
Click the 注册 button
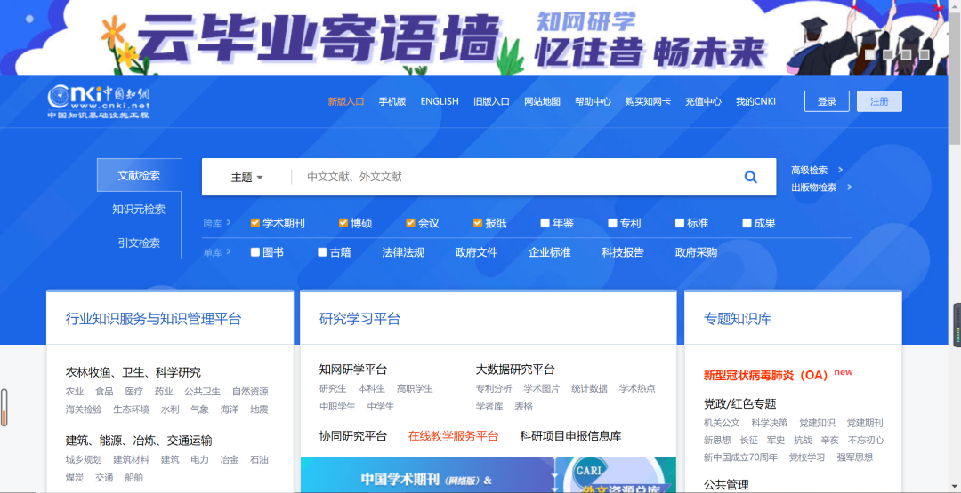879,101
